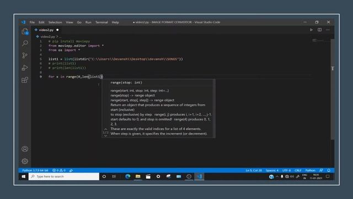The height and width of the screenshot is (199, 353).
Task: Open the Settings gear on taskbar
Action: pyautogui.click(x=158, y=176)
